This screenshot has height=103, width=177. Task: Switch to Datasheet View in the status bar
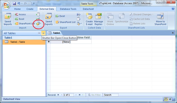166,99
